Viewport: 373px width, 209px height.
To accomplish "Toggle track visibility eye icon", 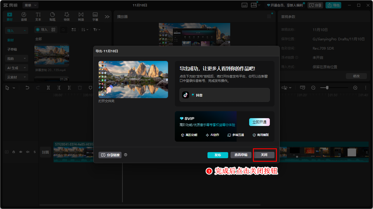I will (21, 152).
